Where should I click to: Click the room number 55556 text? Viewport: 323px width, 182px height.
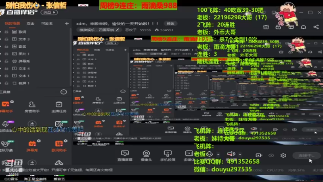click(x=145, y=30)
